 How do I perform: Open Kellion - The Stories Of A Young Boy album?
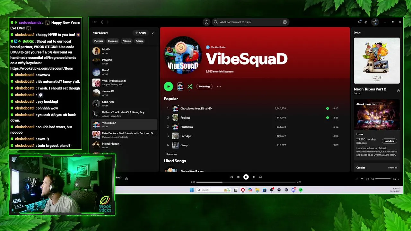(x=124, y=114)
